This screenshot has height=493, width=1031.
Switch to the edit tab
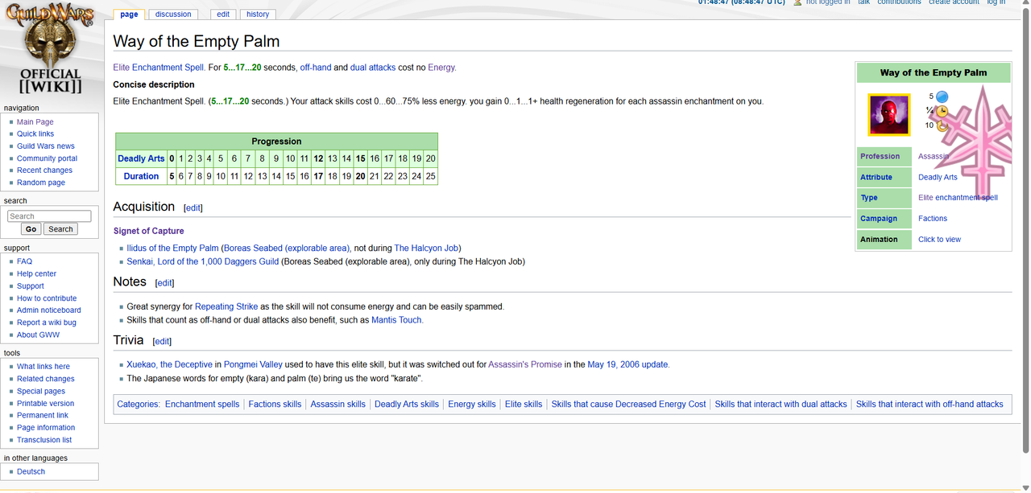tap(223, 14)
